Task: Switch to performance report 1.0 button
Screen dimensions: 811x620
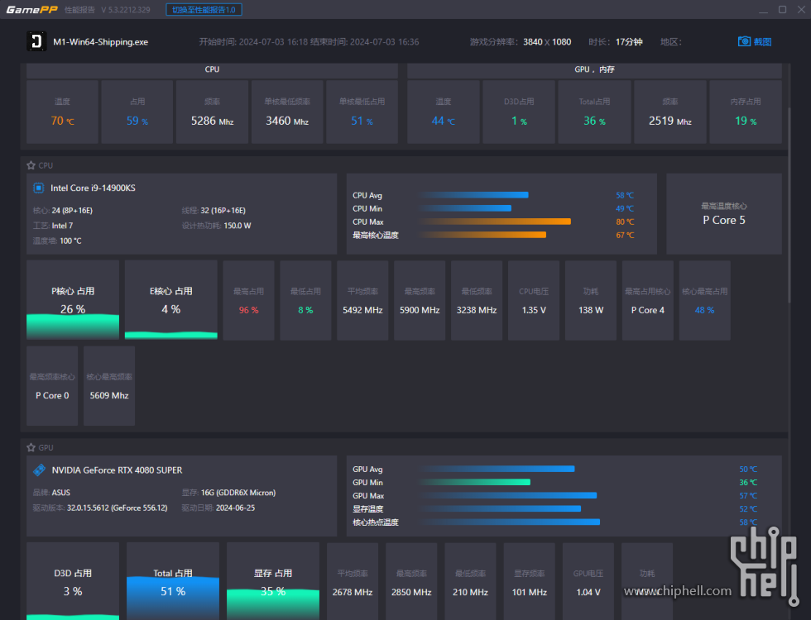Action: (204, 10)
